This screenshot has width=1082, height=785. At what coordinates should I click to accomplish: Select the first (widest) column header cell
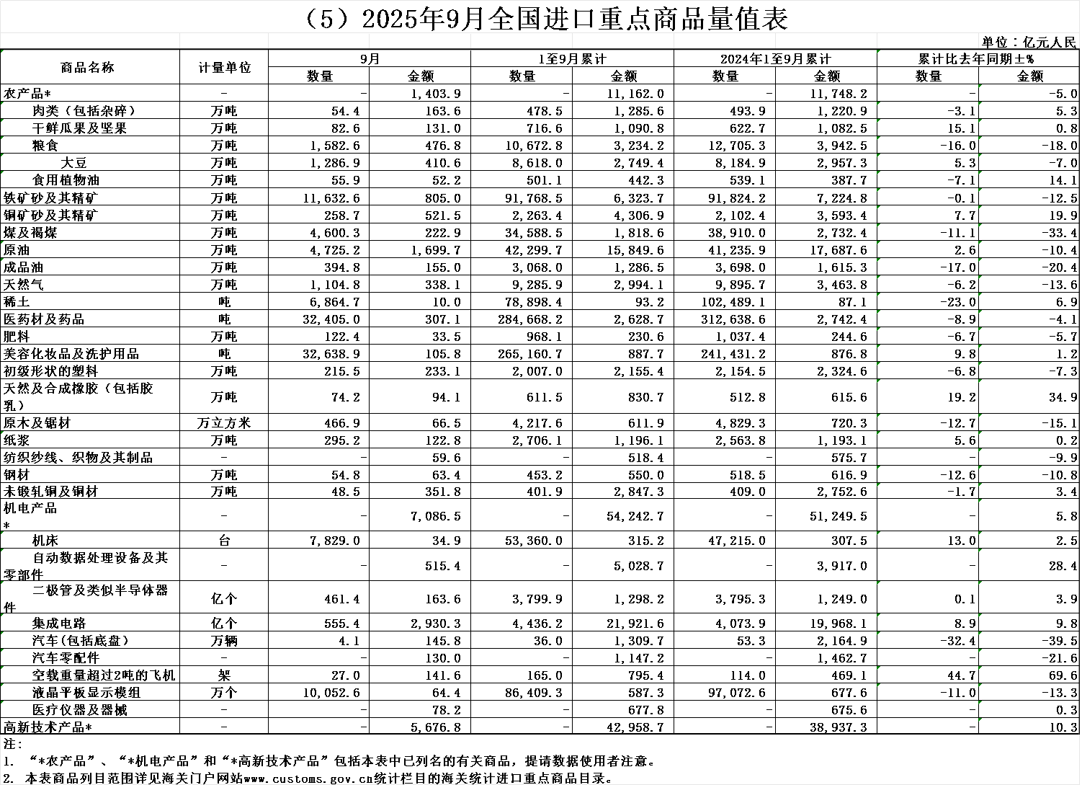coord(90,41)
